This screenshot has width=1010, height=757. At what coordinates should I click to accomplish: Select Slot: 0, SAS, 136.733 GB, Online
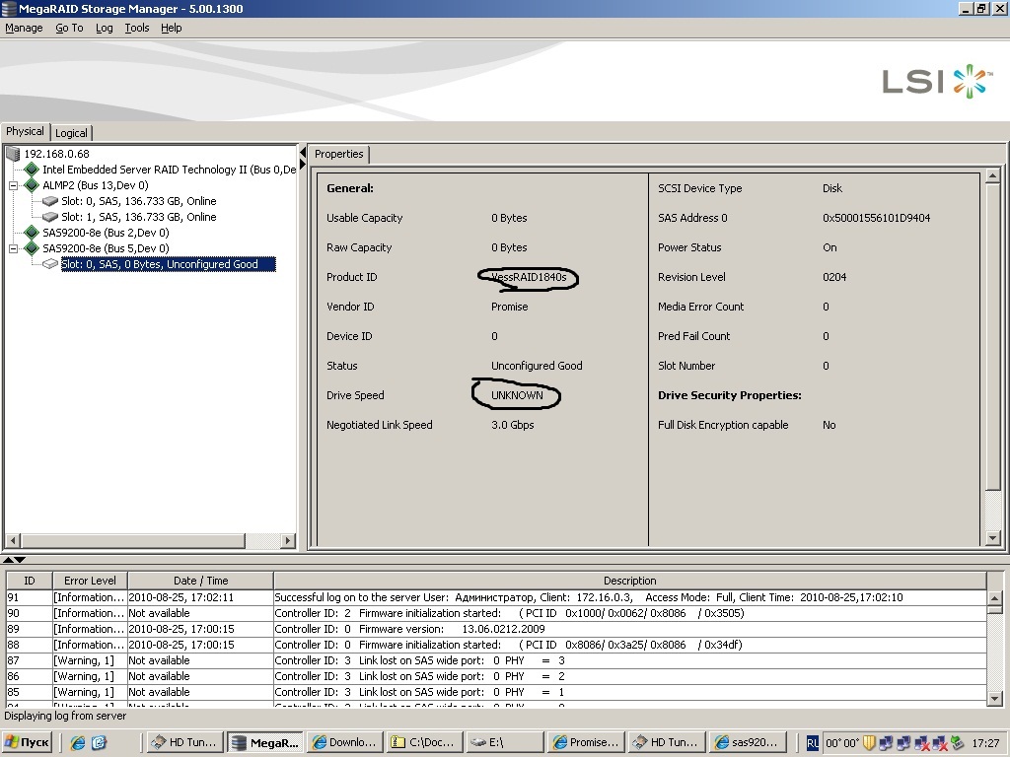point(138,201)
